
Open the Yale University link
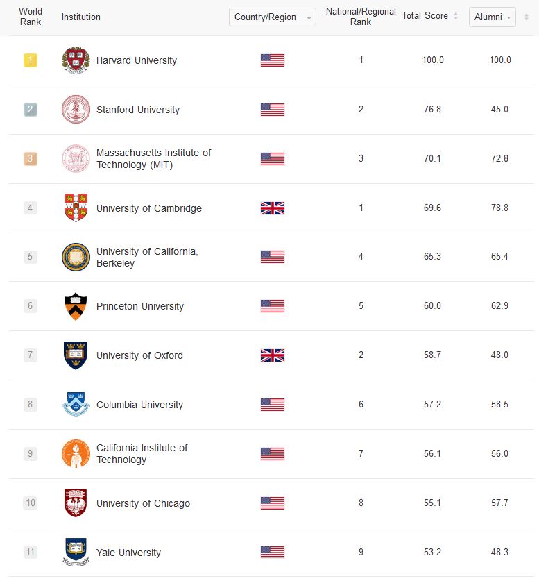click(128, 553)
